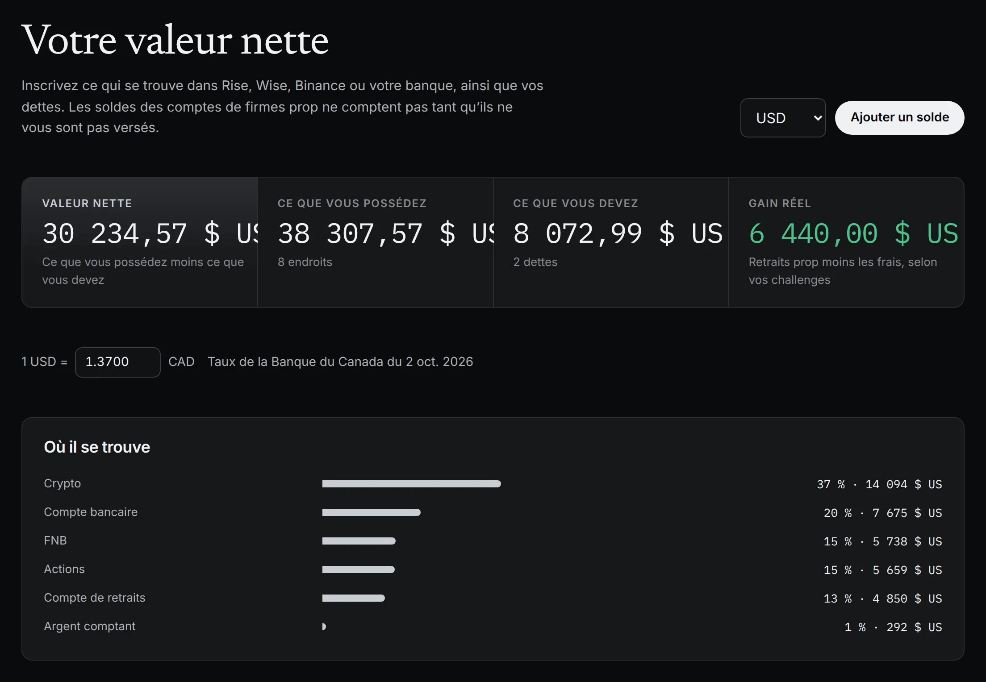Click the Crypto allocation bar

(x=411, y=484)
